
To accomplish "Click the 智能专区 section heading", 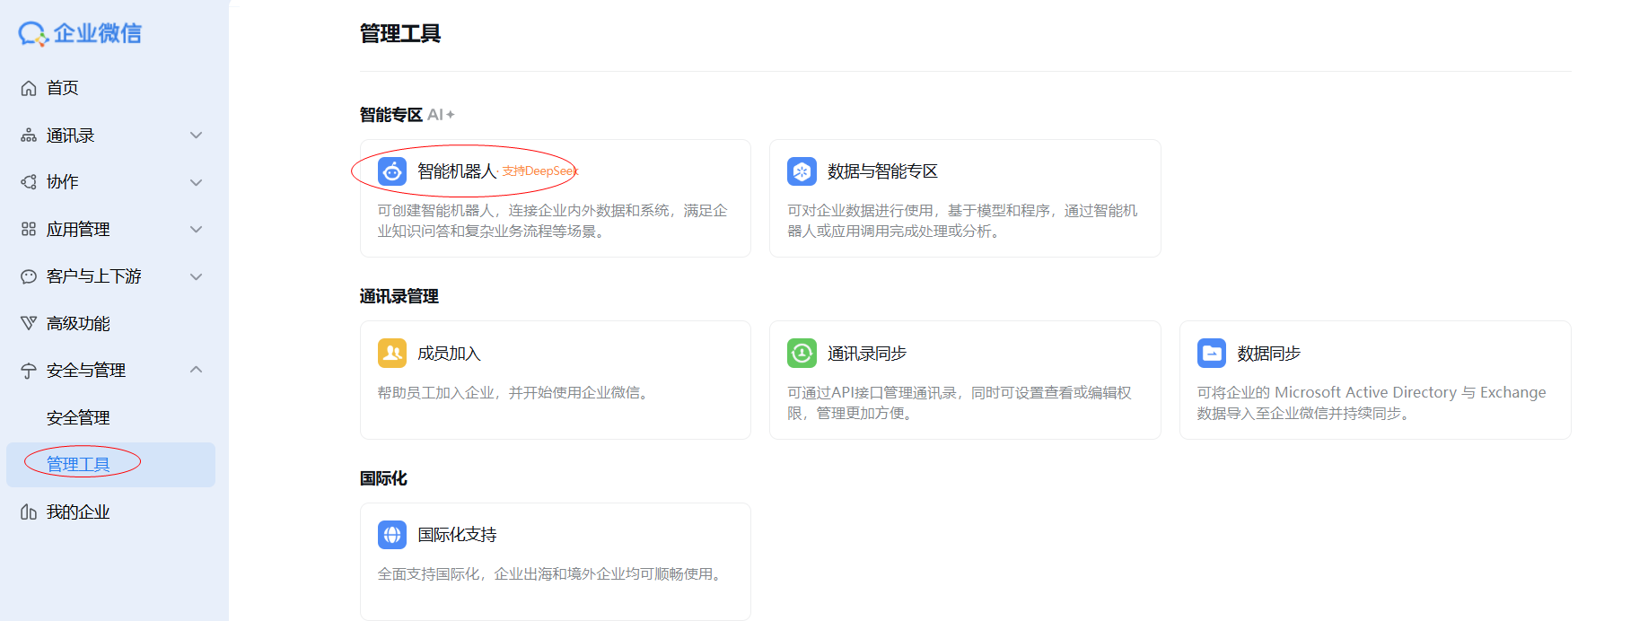I will point(391,115).
